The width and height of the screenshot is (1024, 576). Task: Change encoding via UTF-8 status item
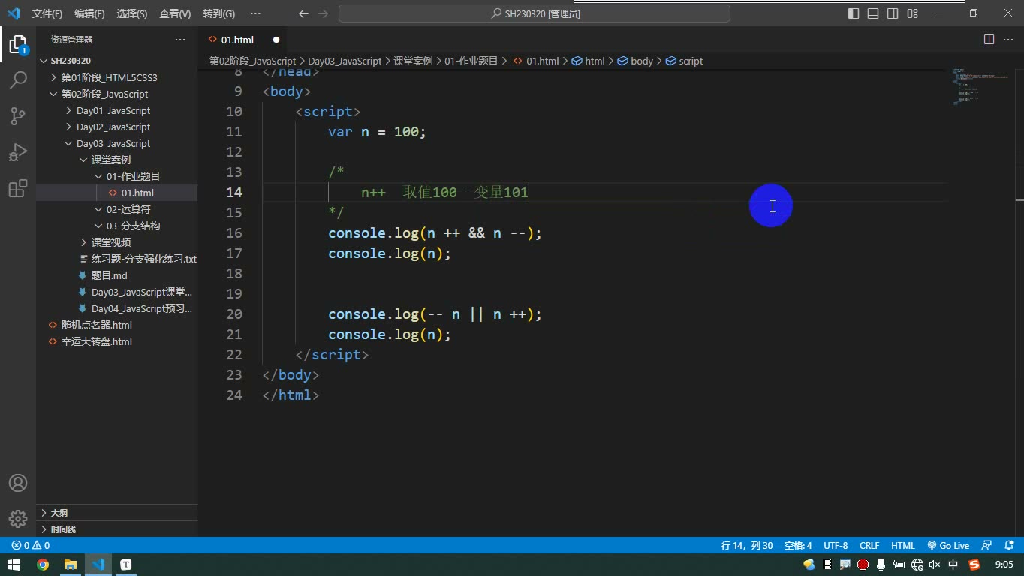click(x=836, y=546)
